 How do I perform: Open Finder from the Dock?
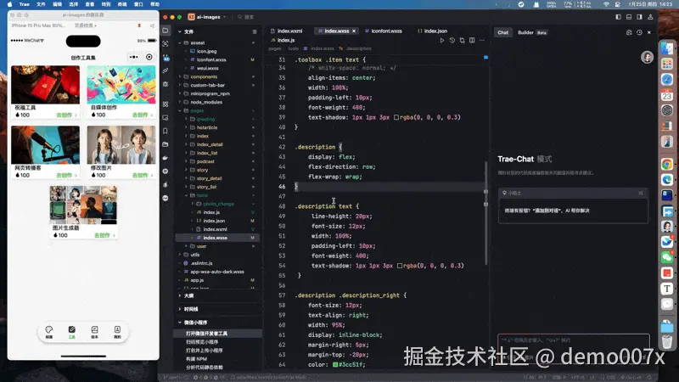pos(667,48)
